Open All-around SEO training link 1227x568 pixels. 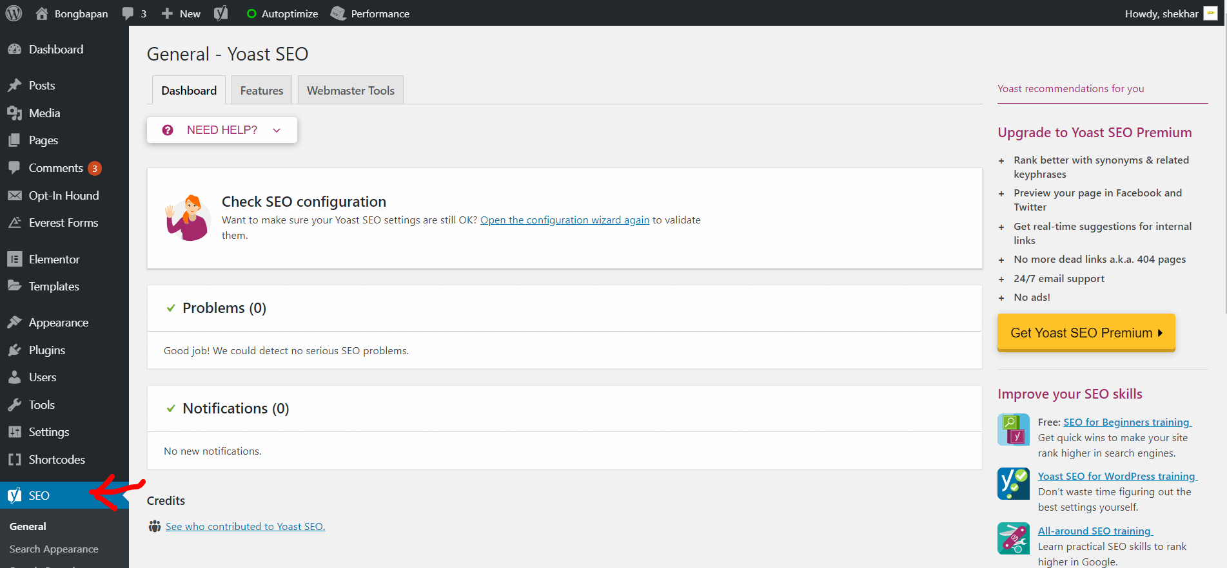point(1095,531)
